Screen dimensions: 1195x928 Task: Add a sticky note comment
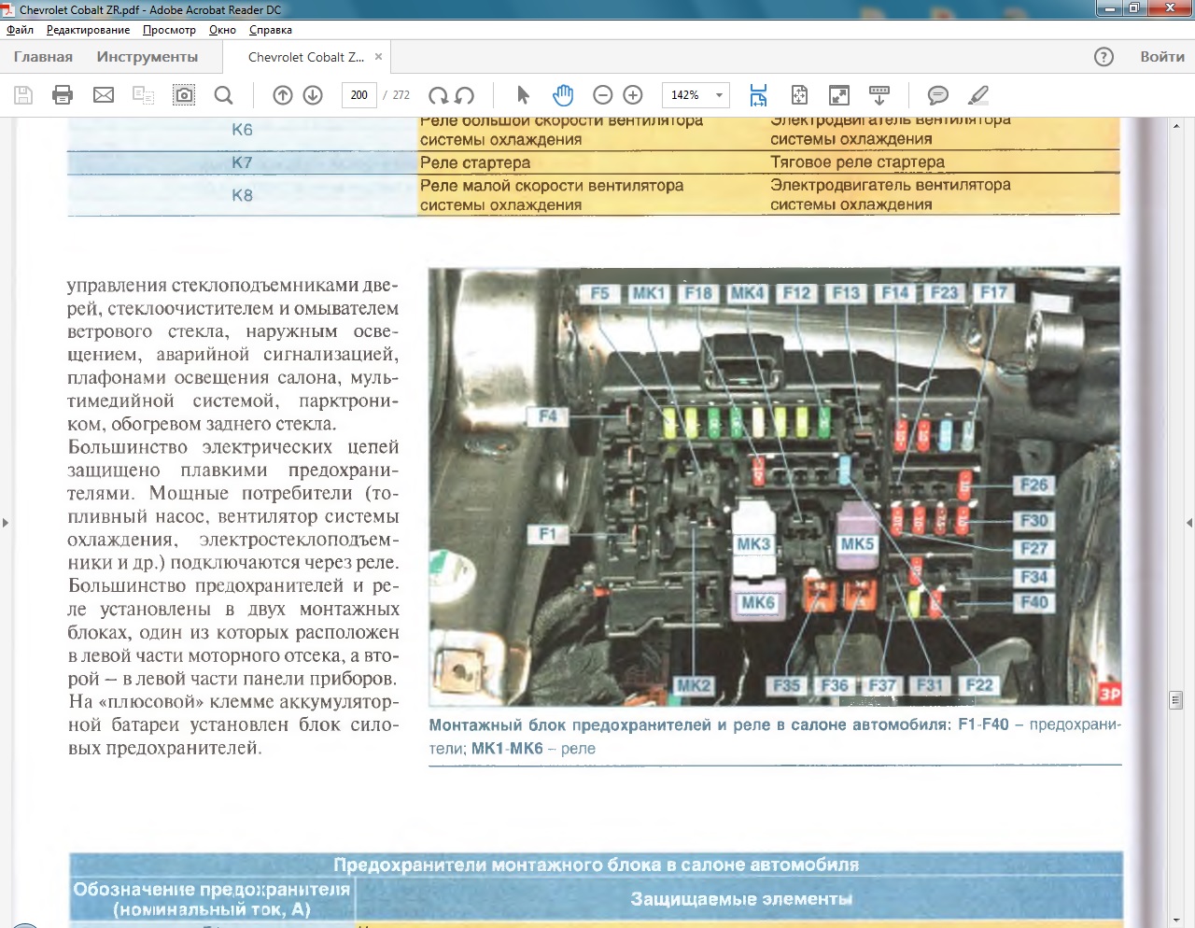(937, 95)
